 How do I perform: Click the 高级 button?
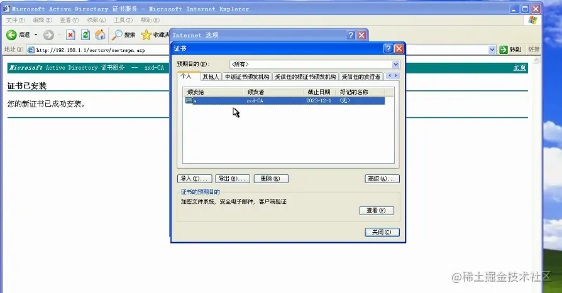(x=382, y=179)
